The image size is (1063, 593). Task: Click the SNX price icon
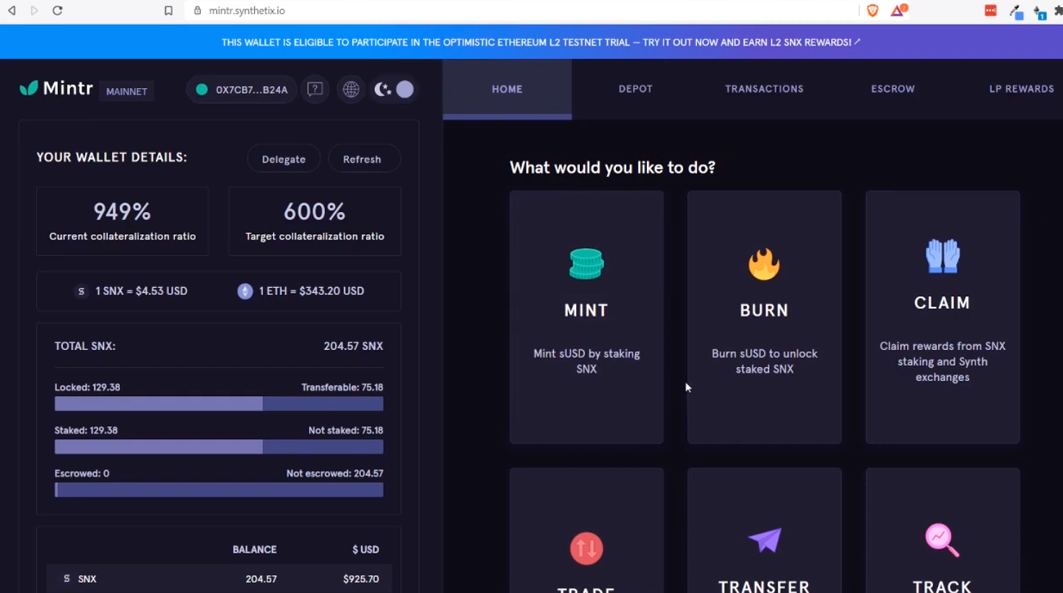[x=81, y=291]
